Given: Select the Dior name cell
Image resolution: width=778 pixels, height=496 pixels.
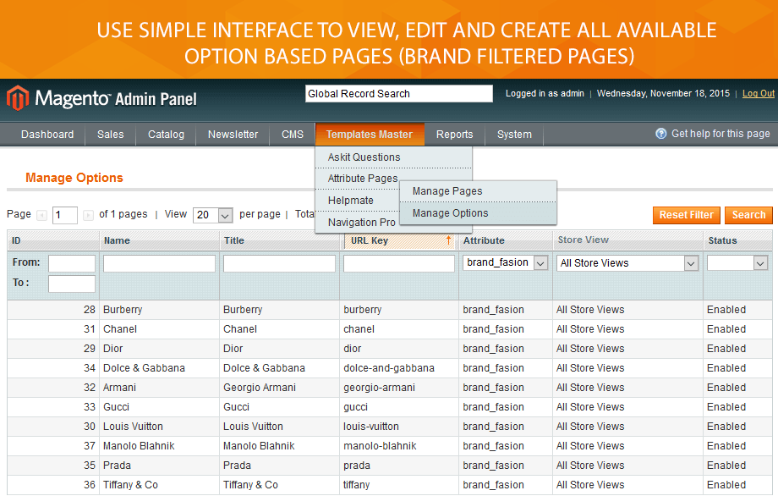Looking at the screenshot, I should tap(159, 349).
